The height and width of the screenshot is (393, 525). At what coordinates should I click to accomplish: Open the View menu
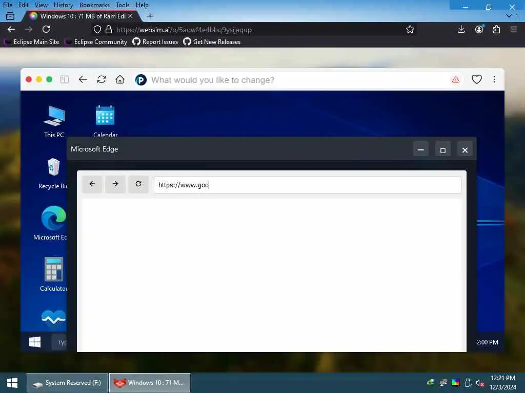pos(41,5)
